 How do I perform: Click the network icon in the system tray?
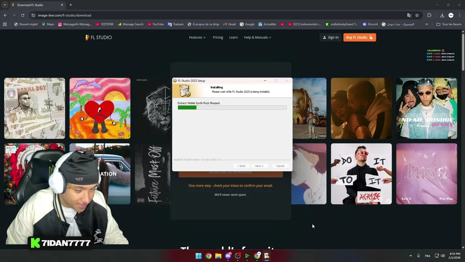[x=437, y=256]
